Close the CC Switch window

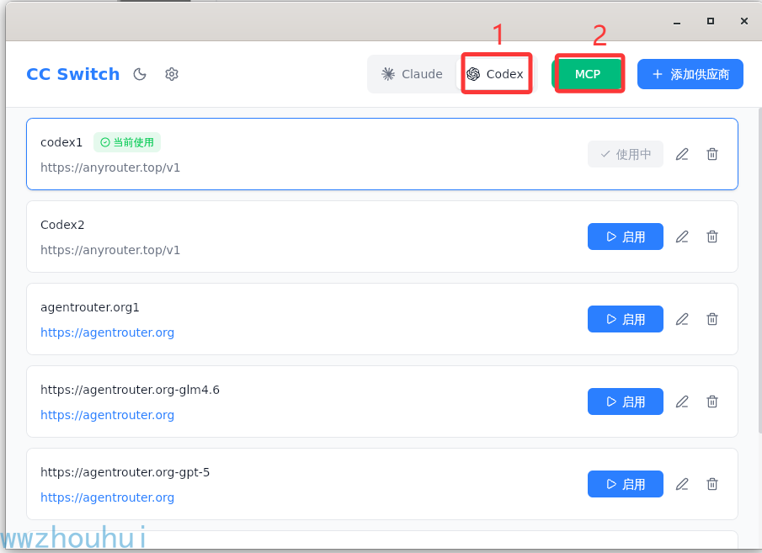click(x=744, y=21)
